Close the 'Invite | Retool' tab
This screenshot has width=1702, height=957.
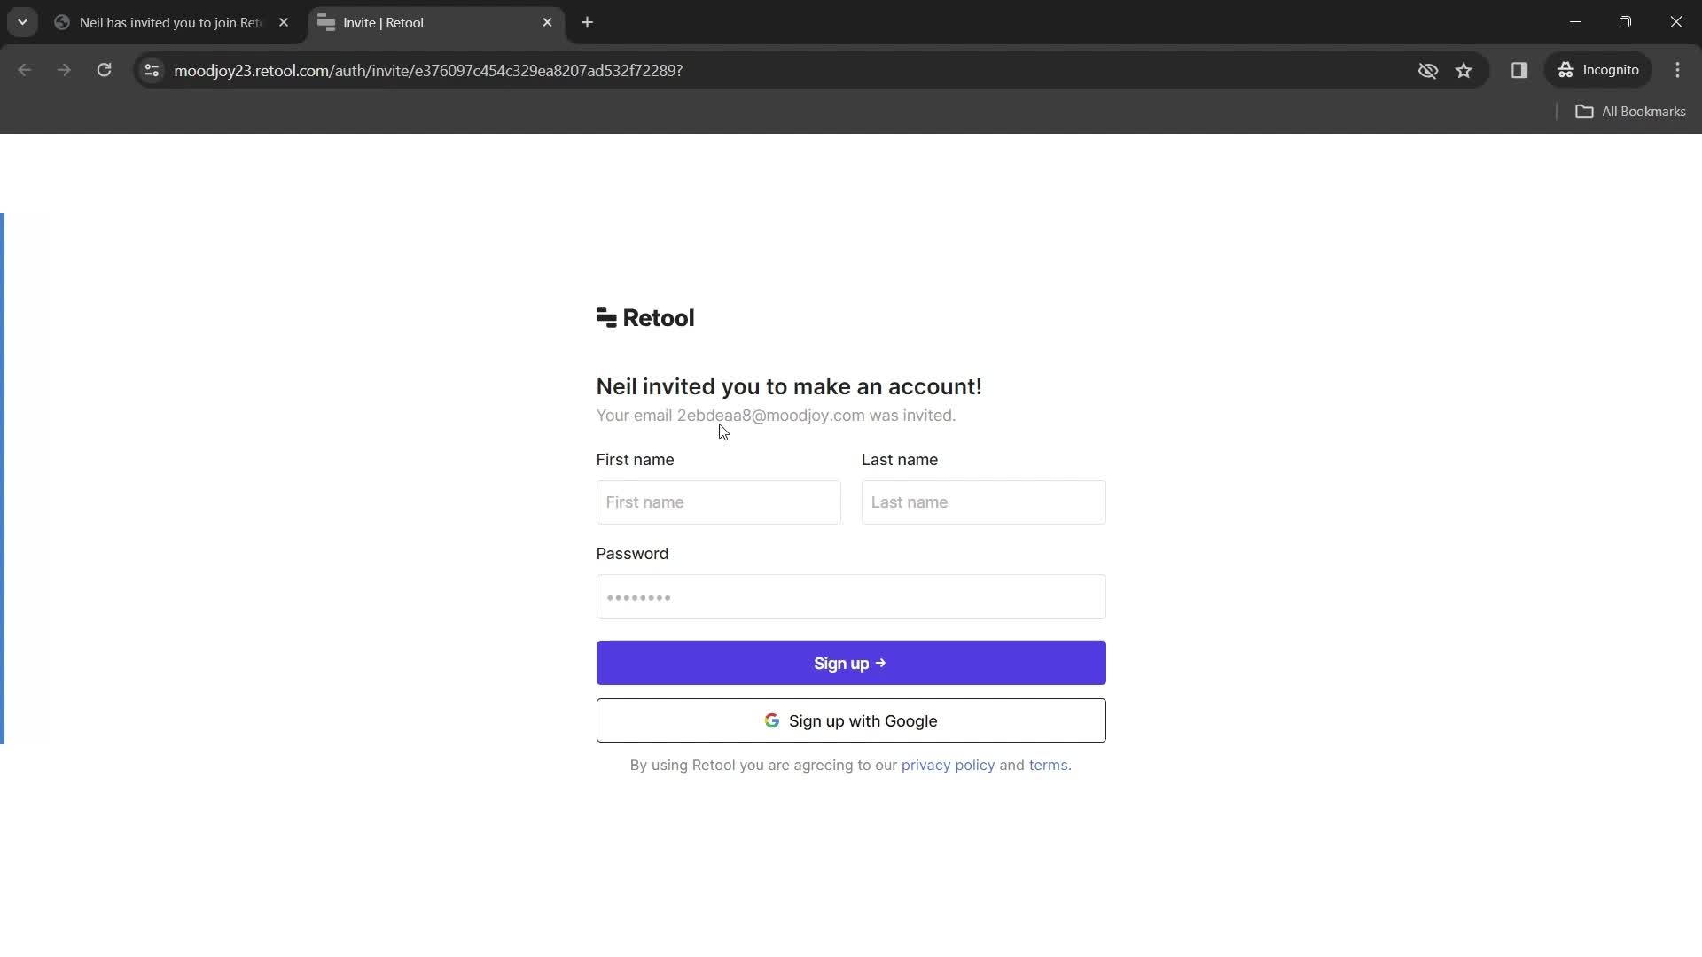pyautogui.click(x=547, y=22)
